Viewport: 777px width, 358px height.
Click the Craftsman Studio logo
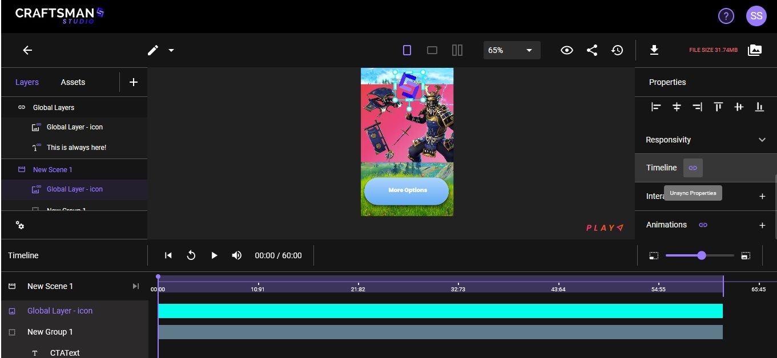[x=59, y=15]
